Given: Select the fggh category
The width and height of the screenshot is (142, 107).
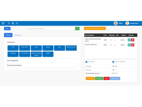Looking at the screenshot, I should pyautogui.click(x=48, y=54).
